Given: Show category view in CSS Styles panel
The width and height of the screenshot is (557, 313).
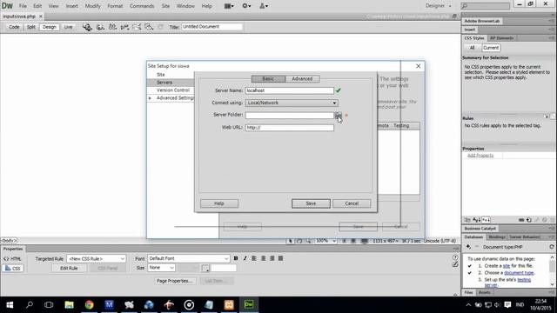Looking at the screenshot, I should coord(467,220).
